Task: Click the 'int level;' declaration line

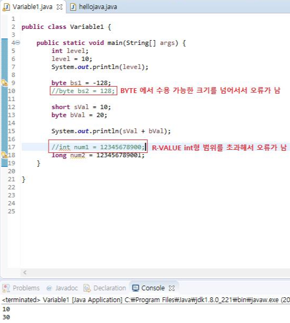Action: click(70, 51)
